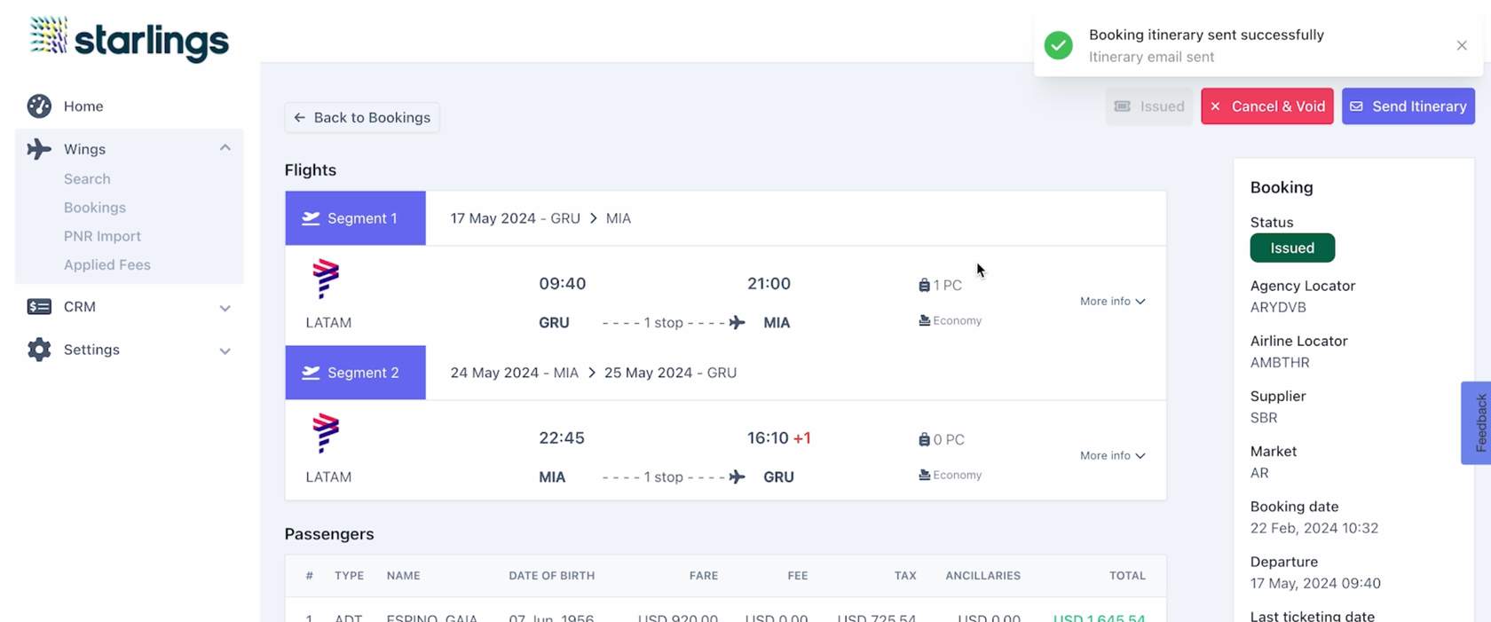Click the LATAM logo in Segment 2
Screen dimensions: 1491x622
coord(326,433)
